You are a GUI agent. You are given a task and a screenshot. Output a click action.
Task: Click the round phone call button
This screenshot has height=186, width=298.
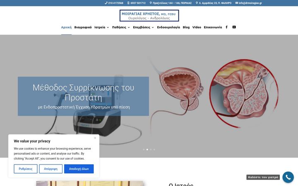[x=288, y=177]
